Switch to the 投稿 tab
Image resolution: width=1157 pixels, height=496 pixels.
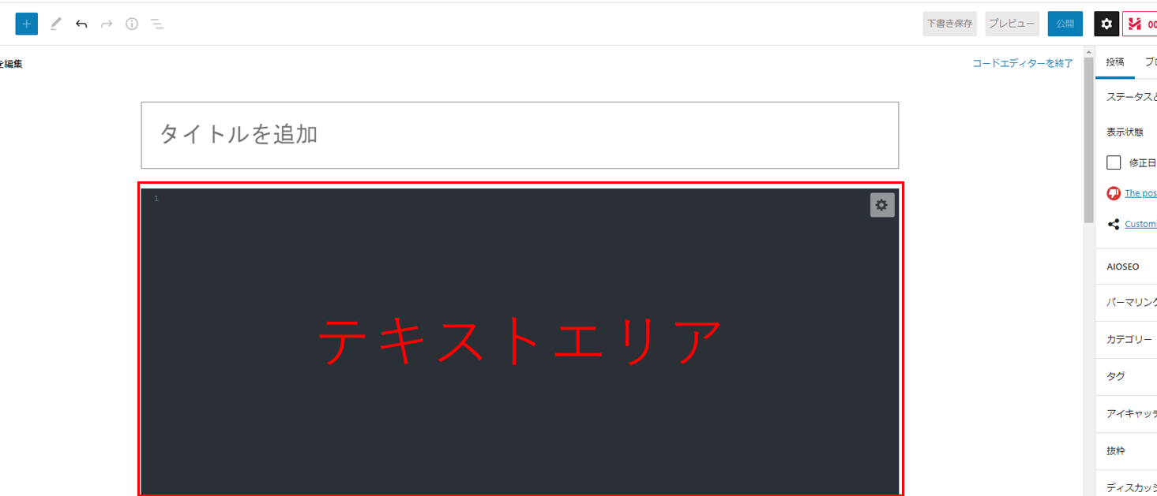tap(1115, 62)
